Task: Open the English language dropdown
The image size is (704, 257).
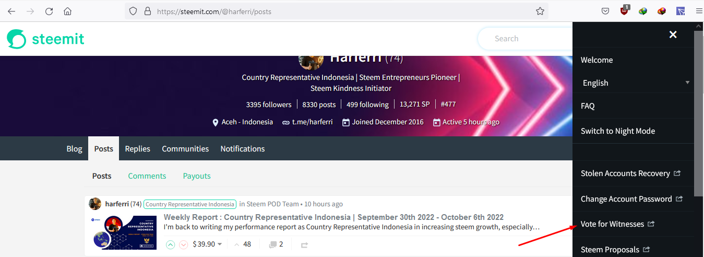Action: coord(637,83)
